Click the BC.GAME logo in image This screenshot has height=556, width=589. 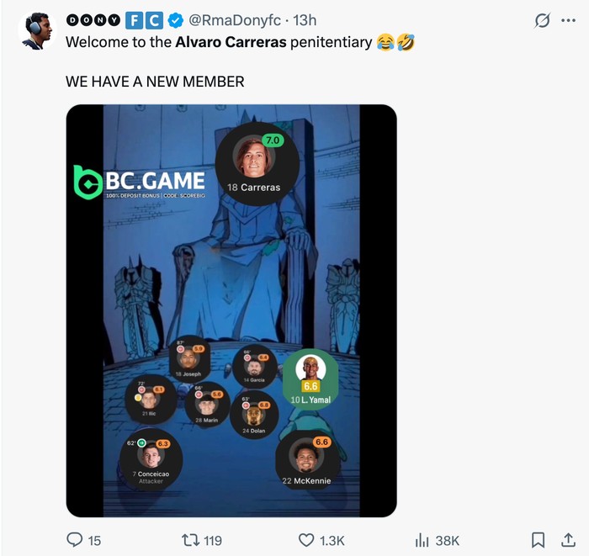point(140,183)
